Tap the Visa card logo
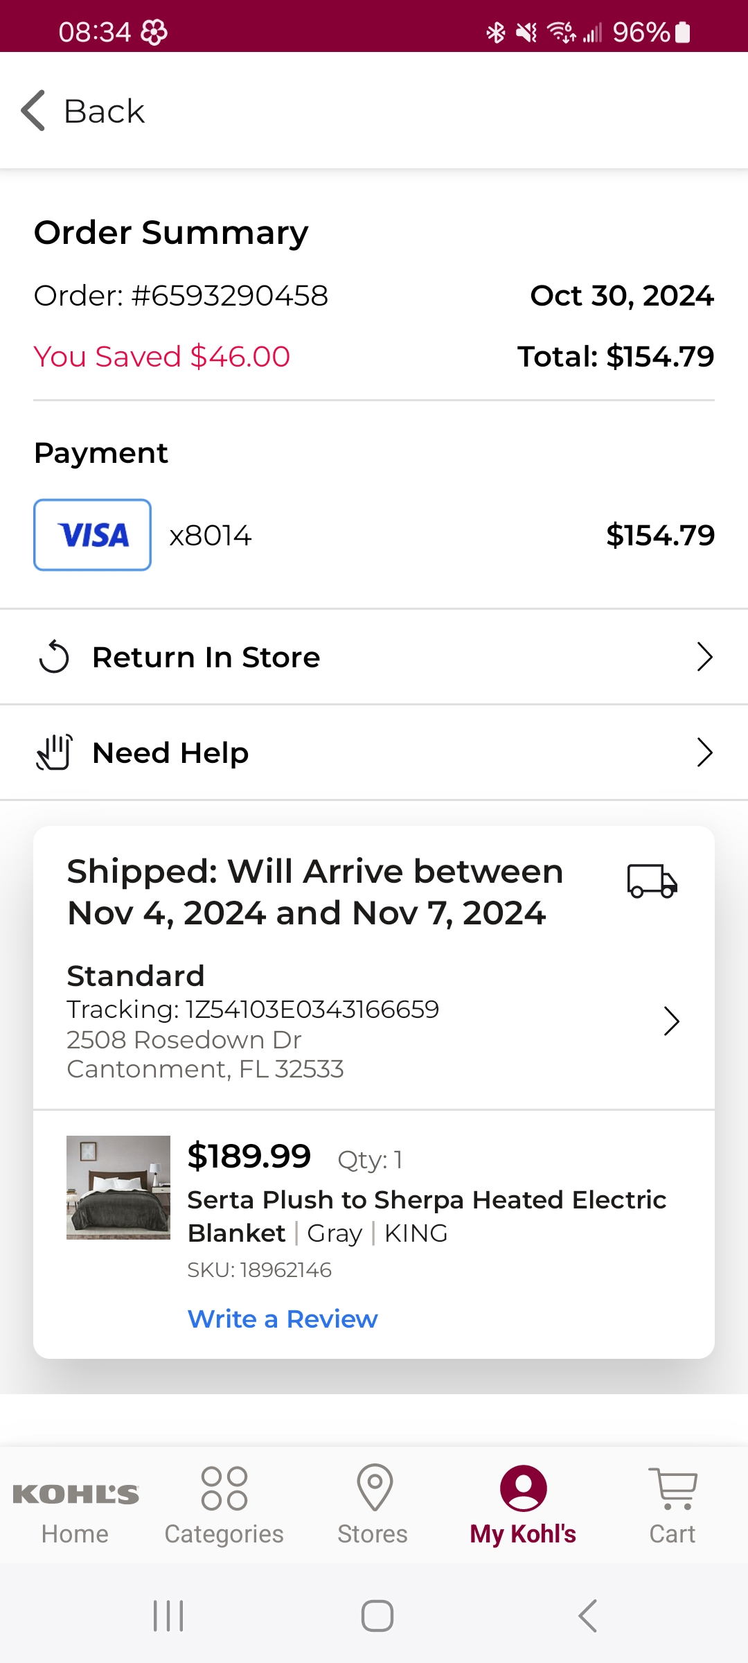The image size is (748, 1663). tap(93, 535)
